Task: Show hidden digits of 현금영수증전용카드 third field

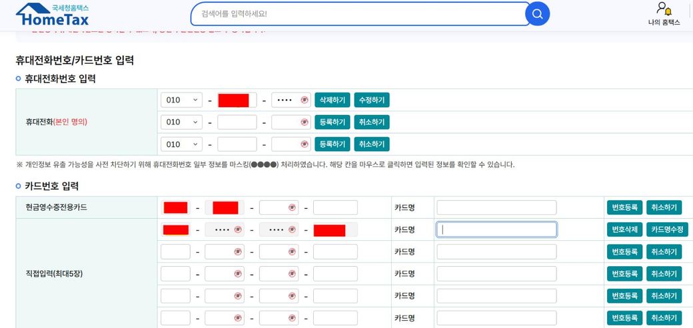Action: coord(292,208)
